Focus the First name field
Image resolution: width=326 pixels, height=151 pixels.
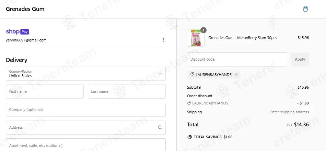coord(45,91)
